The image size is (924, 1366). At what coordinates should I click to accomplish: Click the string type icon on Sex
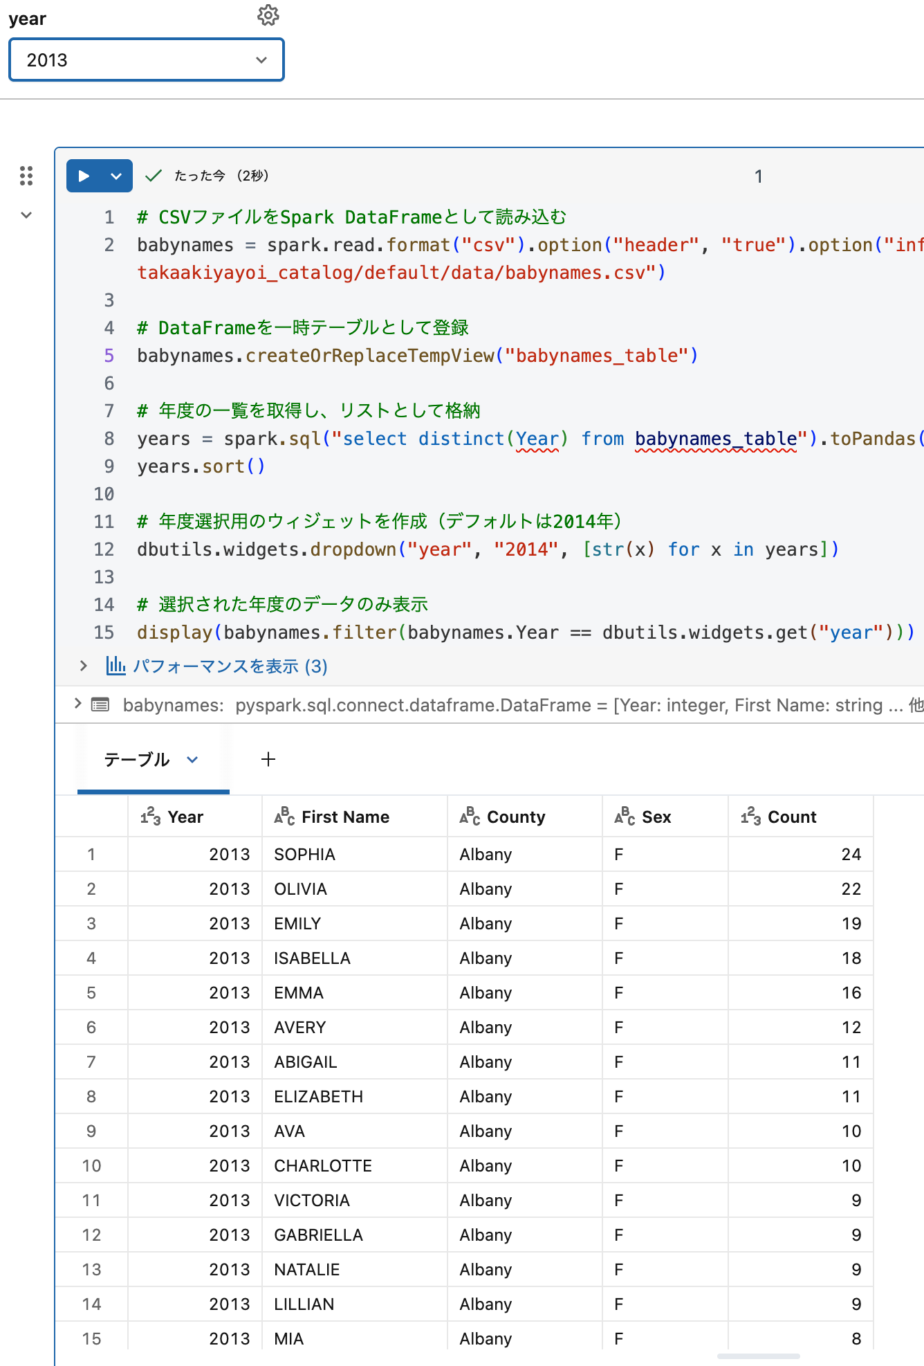point(625,817)
